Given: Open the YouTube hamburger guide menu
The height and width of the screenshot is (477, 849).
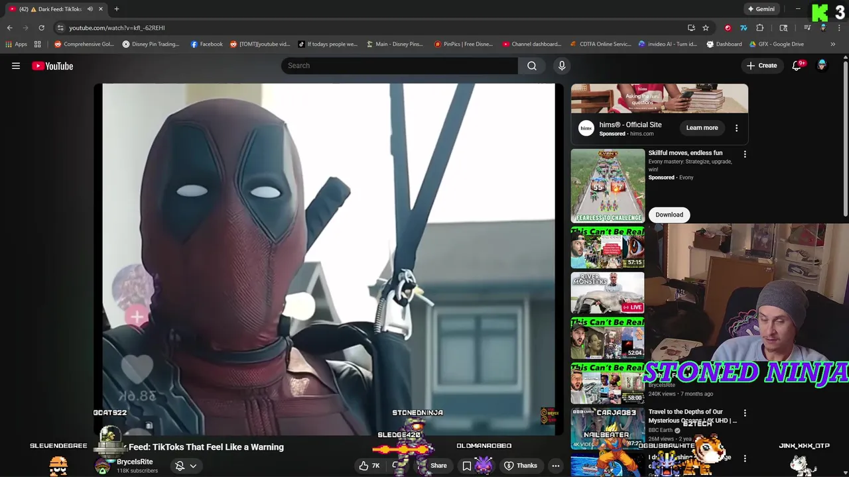Looking at the screenshot, I should tap(16, 66).
